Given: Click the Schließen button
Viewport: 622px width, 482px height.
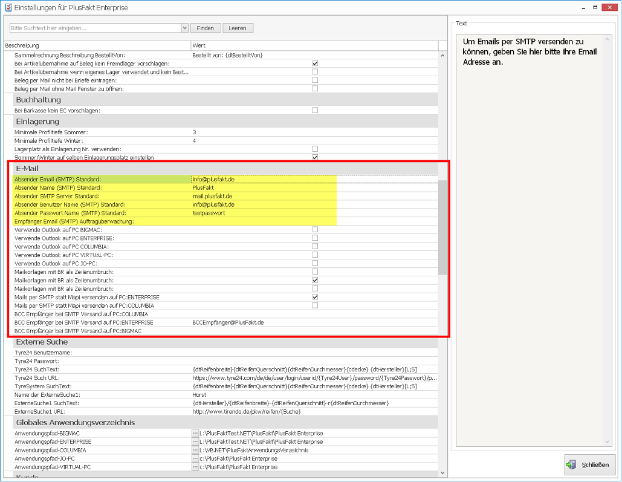Looking at the screenshot, I should [590, 464].
